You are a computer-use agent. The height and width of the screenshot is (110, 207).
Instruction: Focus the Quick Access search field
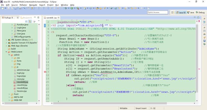coord(158,12)
